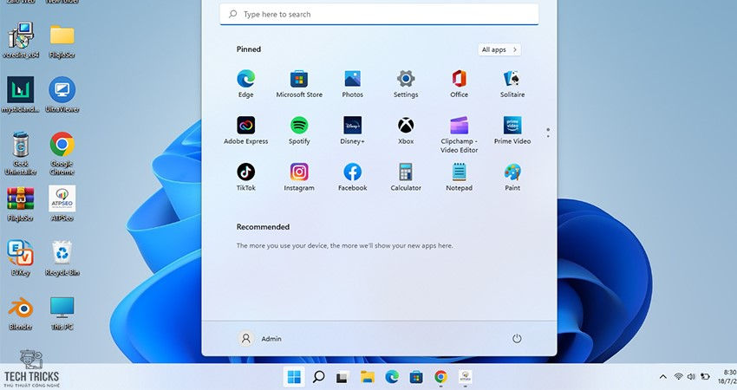Viewport: 737px width, 390px height.
Task: Launch the Office pinned app
Action: (x=460, y=84)
